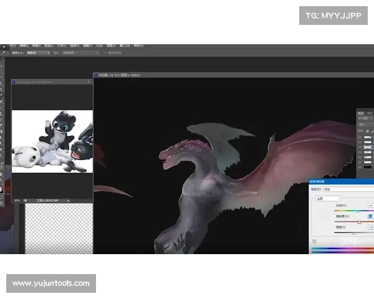The image size is (374, 299).
Task: Click the hue value input field
Action: click(370, 205)
